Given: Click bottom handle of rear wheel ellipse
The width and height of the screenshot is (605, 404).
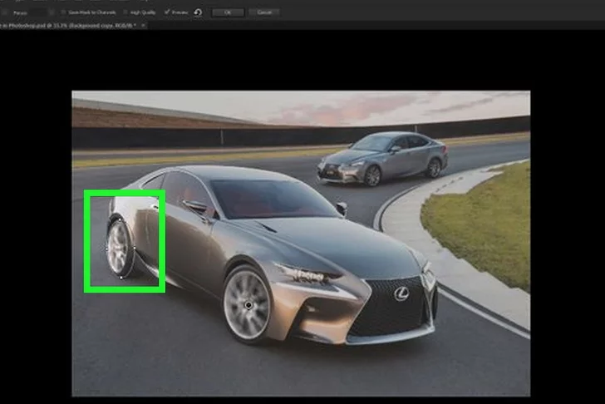Looking at the screenshot, I should (122, 278).
